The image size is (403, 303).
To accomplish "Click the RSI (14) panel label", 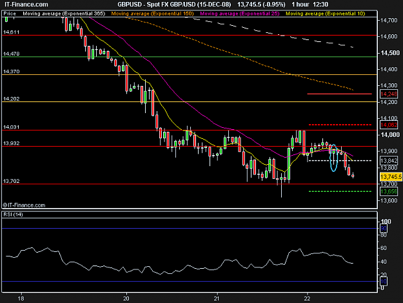I will (13, 214).
